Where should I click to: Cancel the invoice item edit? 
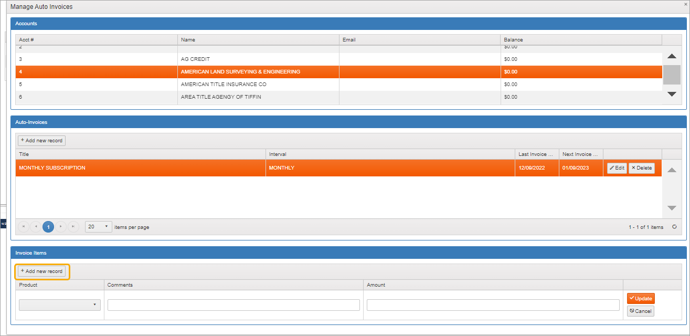tap(641, 311)
